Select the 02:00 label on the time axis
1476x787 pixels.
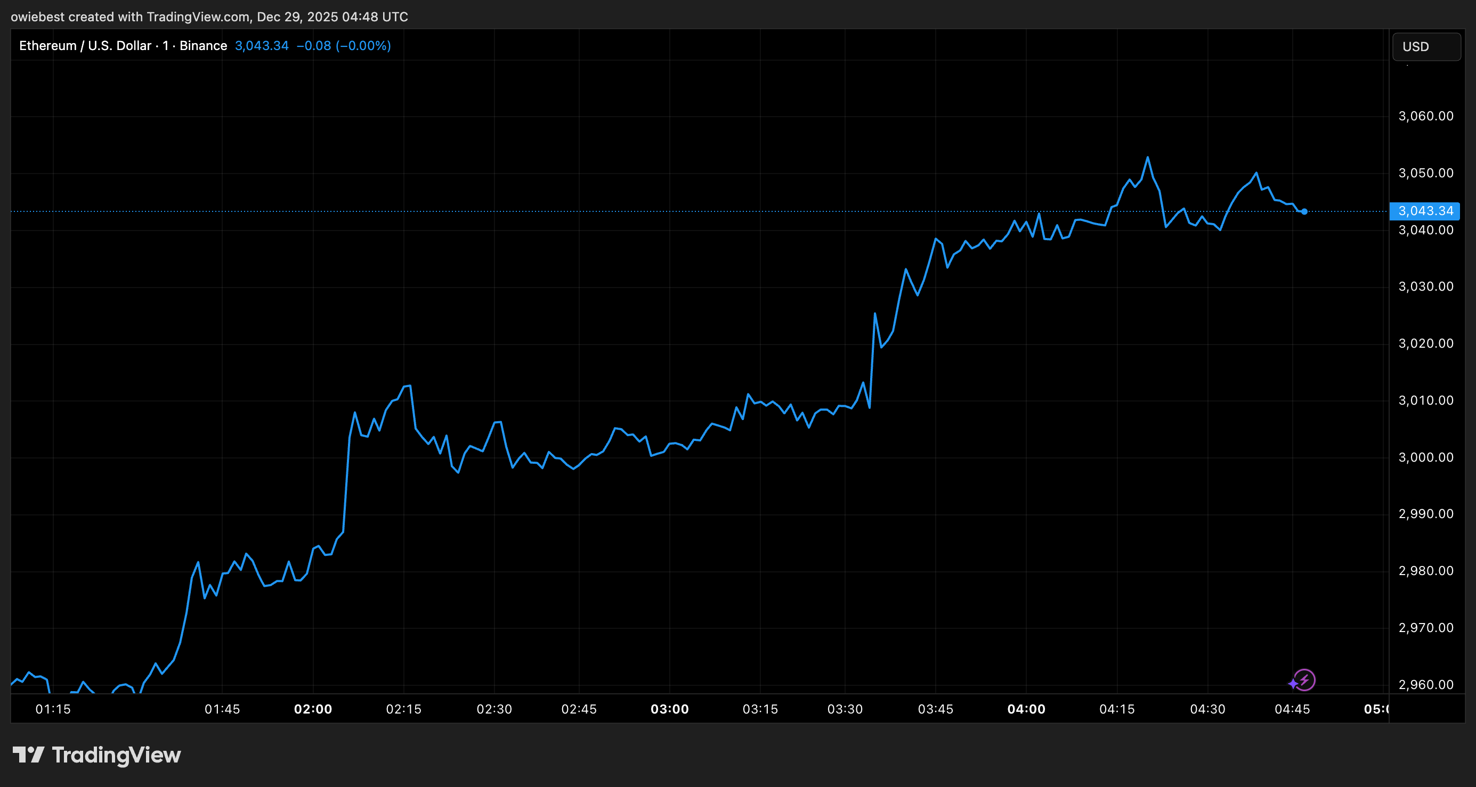(313, 709)
